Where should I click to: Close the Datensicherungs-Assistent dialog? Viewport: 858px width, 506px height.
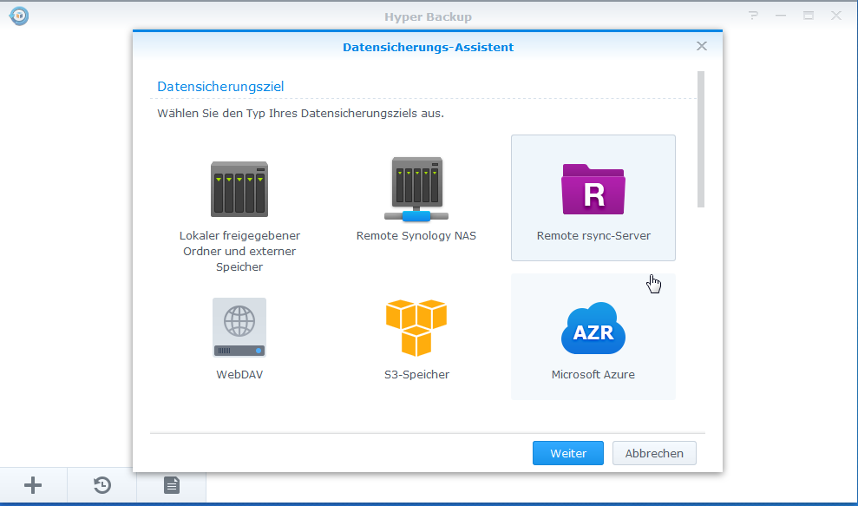(x=702, y=47)
